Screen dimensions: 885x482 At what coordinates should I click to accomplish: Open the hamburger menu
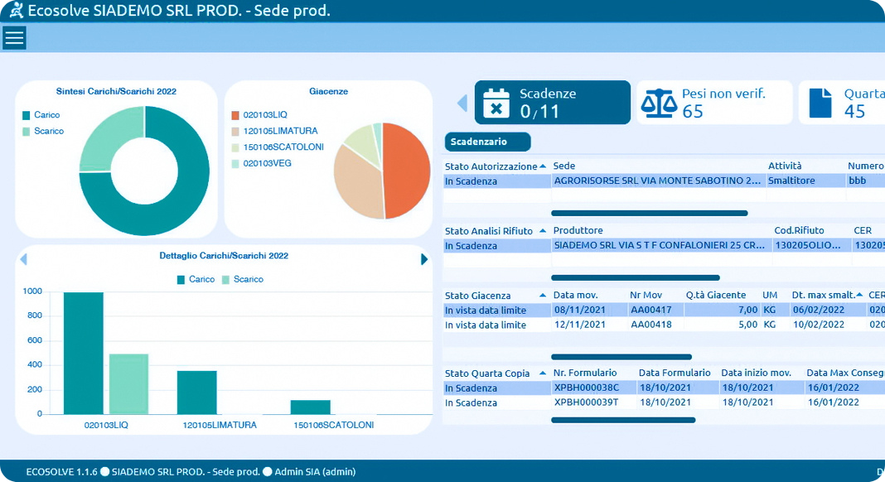click(14, 37)
